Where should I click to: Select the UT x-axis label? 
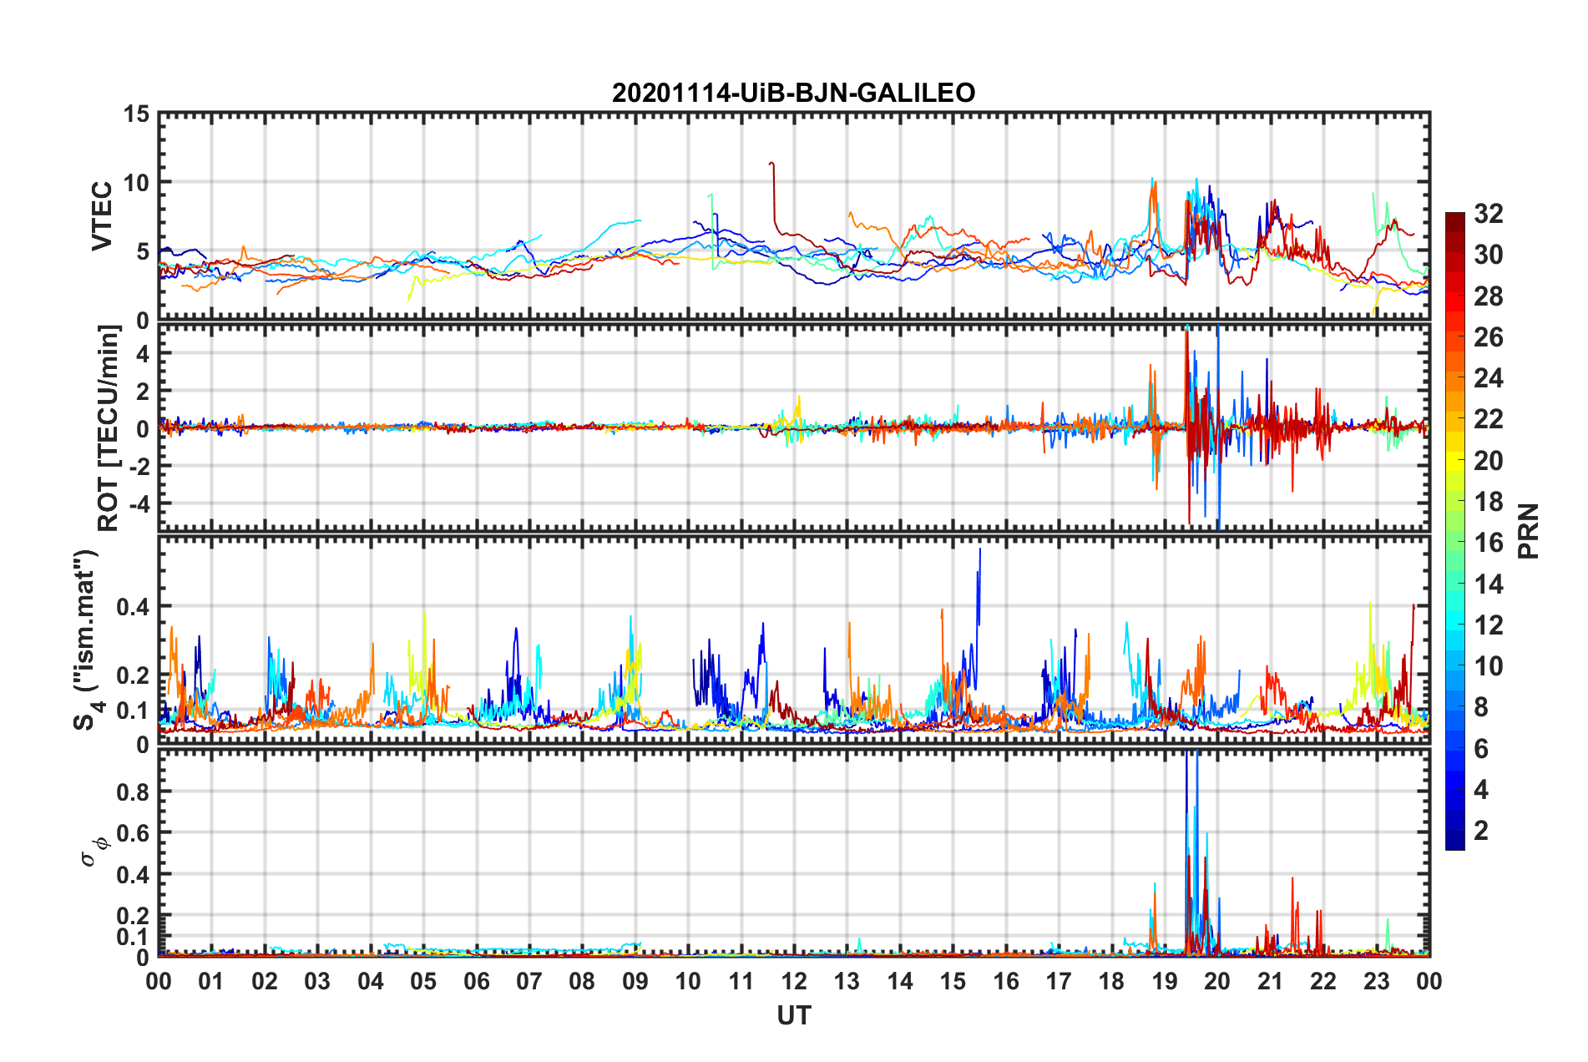(x=793, y=1015)
